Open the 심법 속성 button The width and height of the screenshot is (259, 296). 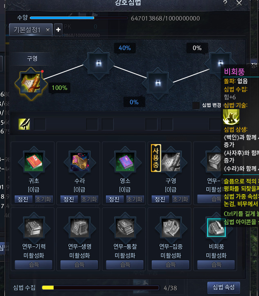(x=224, y=287)
